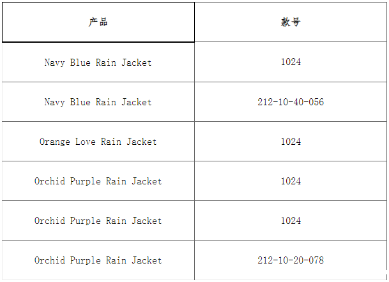Click the word Navy in first data row
Image resolution: width=389 pixels, height=282 pixels.
tap(54, 63)
